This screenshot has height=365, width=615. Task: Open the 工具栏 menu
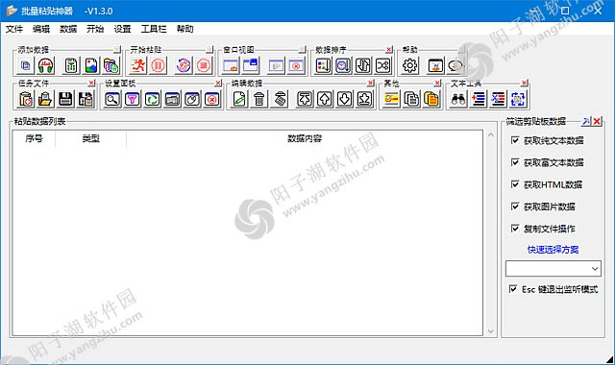(154, 29)
